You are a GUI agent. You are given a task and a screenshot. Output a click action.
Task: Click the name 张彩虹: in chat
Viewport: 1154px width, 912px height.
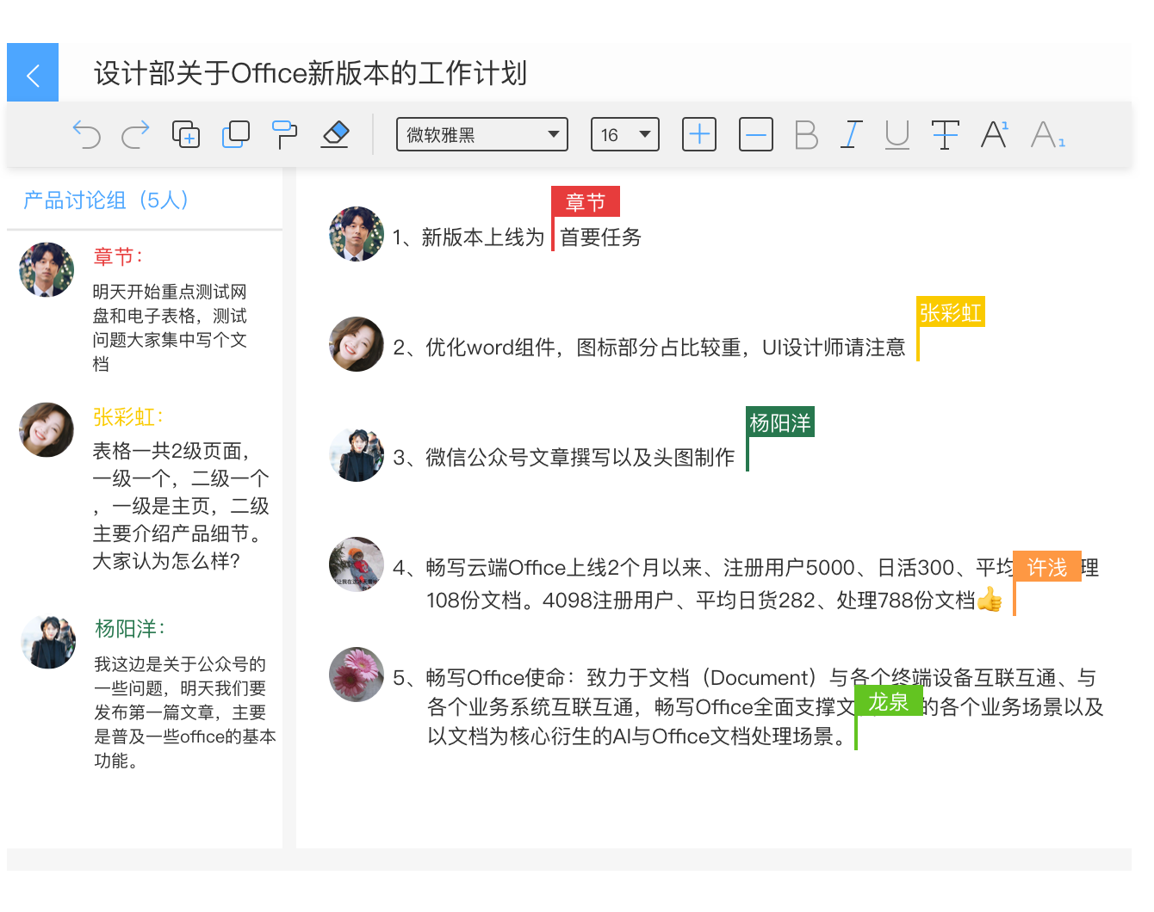point(128,417)
